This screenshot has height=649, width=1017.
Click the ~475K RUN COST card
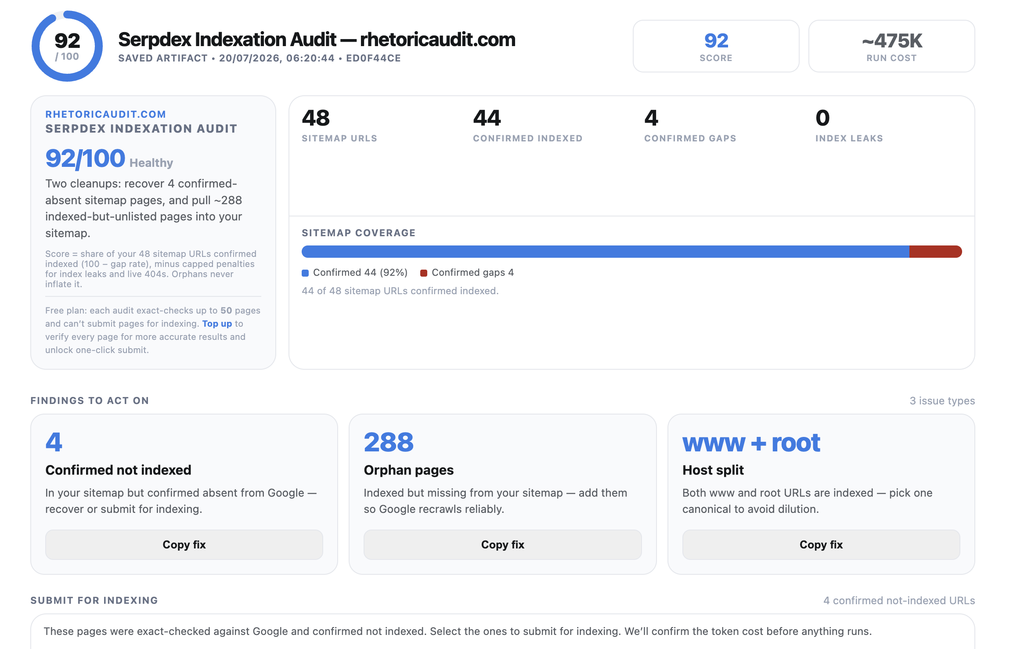click(891, 46)
